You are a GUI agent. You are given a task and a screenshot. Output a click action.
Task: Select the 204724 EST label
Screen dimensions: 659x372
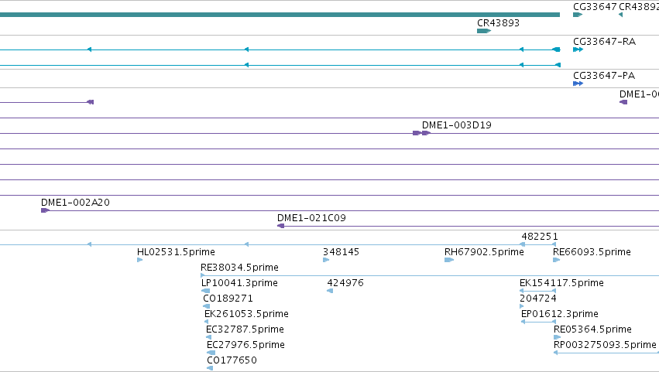(538, 299)
